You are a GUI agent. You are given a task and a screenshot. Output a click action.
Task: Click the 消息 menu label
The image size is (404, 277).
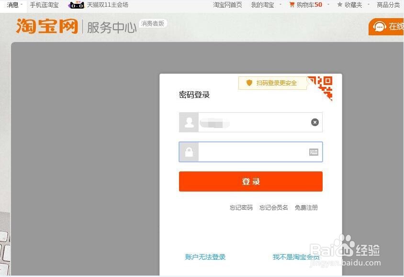coord(12,5)
